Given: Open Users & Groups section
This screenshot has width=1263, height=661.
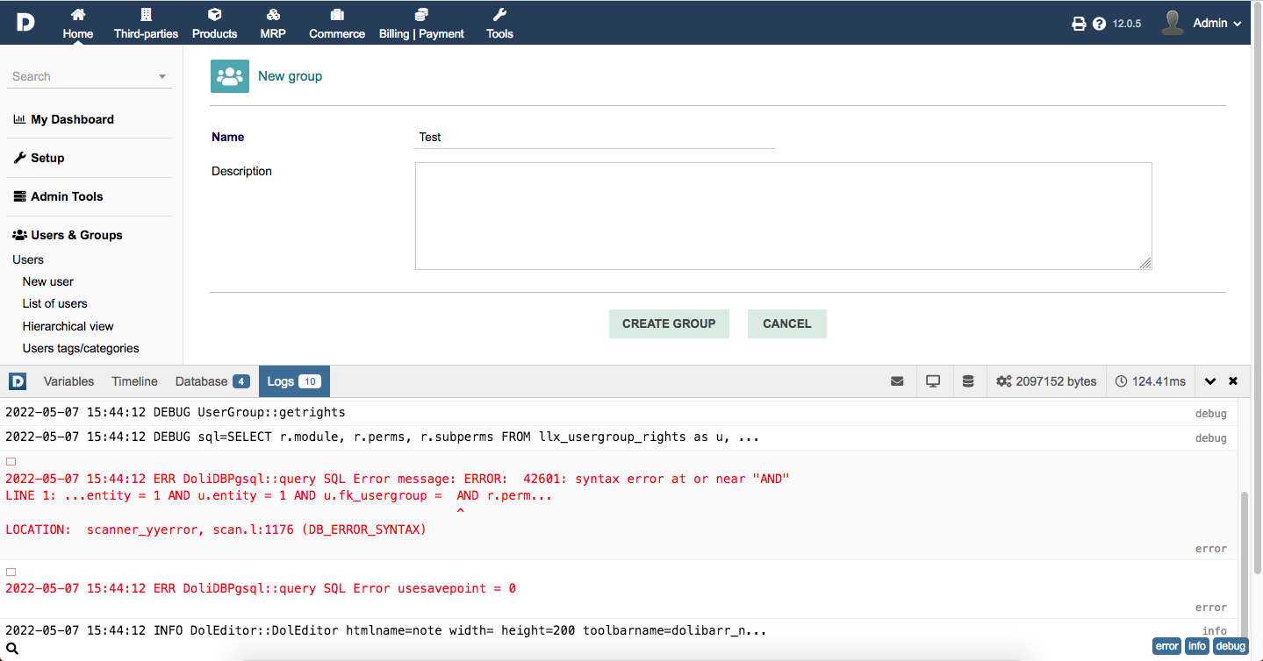Looking at the screenshot, I should (x=68, y=235).
